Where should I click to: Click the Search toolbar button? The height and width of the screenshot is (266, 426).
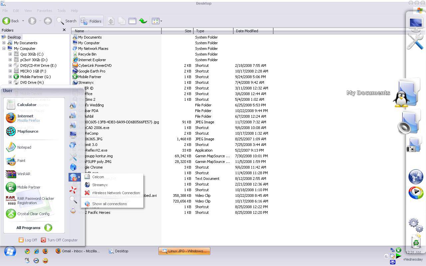tap(67, 21)
